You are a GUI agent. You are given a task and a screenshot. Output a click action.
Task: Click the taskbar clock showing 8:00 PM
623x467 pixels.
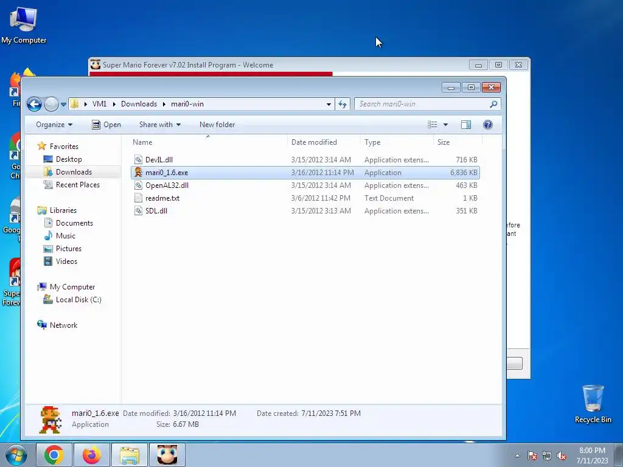pos(592,455)
